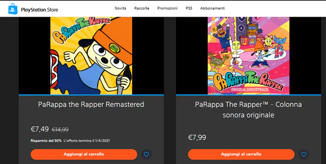This screenshot has width=326, height=164.
Task: Add the original soundtrack to cart
Action: click(241, 154)
